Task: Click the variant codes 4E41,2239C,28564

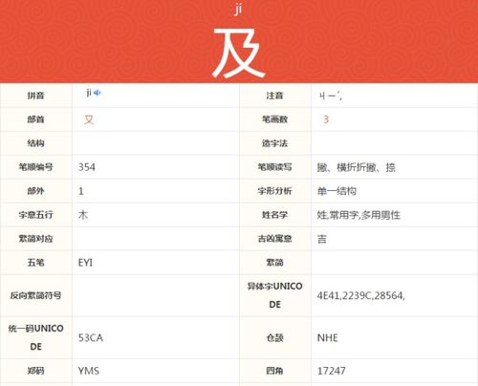Action: tap(360, 295)
